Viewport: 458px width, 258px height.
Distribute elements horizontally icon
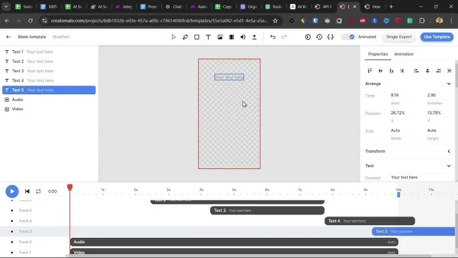pos(449,71)
